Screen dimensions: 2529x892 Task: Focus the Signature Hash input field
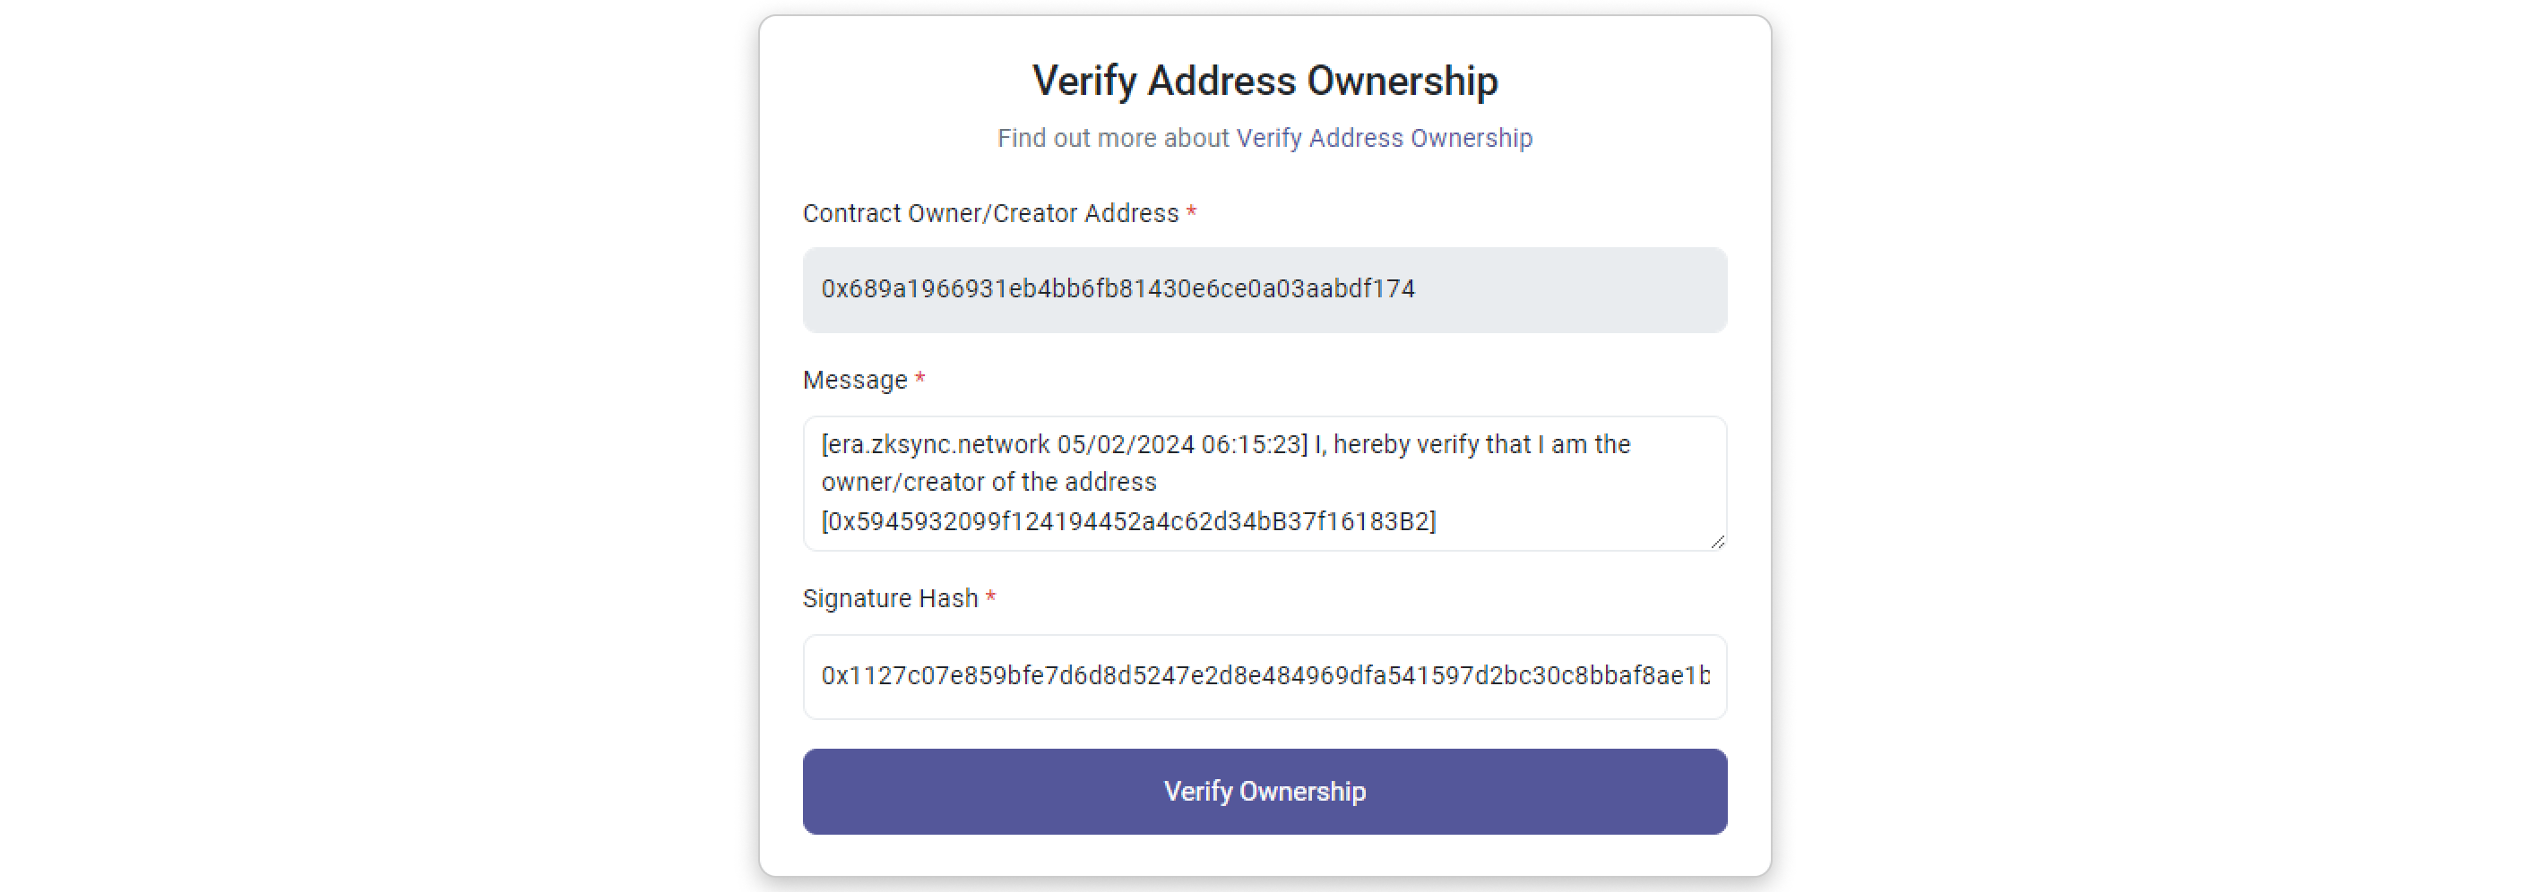(x=1264, y=676)
